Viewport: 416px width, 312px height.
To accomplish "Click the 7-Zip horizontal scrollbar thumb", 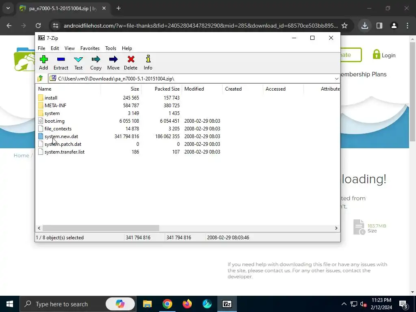I will point(101,228).
